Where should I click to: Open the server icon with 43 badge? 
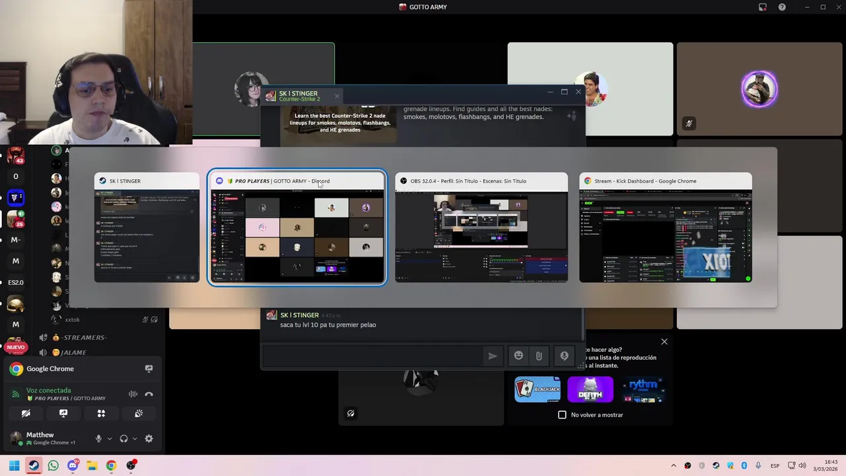click(15, 155)
